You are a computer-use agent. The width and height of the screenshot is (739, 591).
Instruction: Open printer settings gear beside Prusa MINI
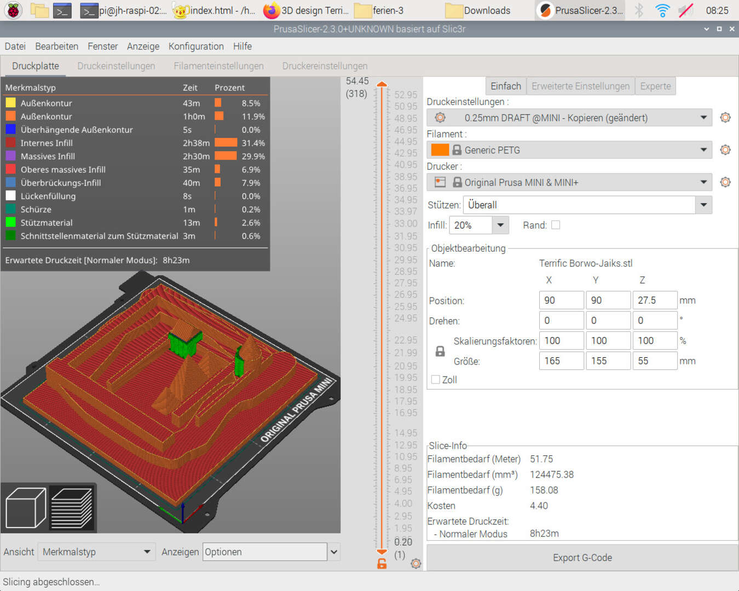[725, 182]
